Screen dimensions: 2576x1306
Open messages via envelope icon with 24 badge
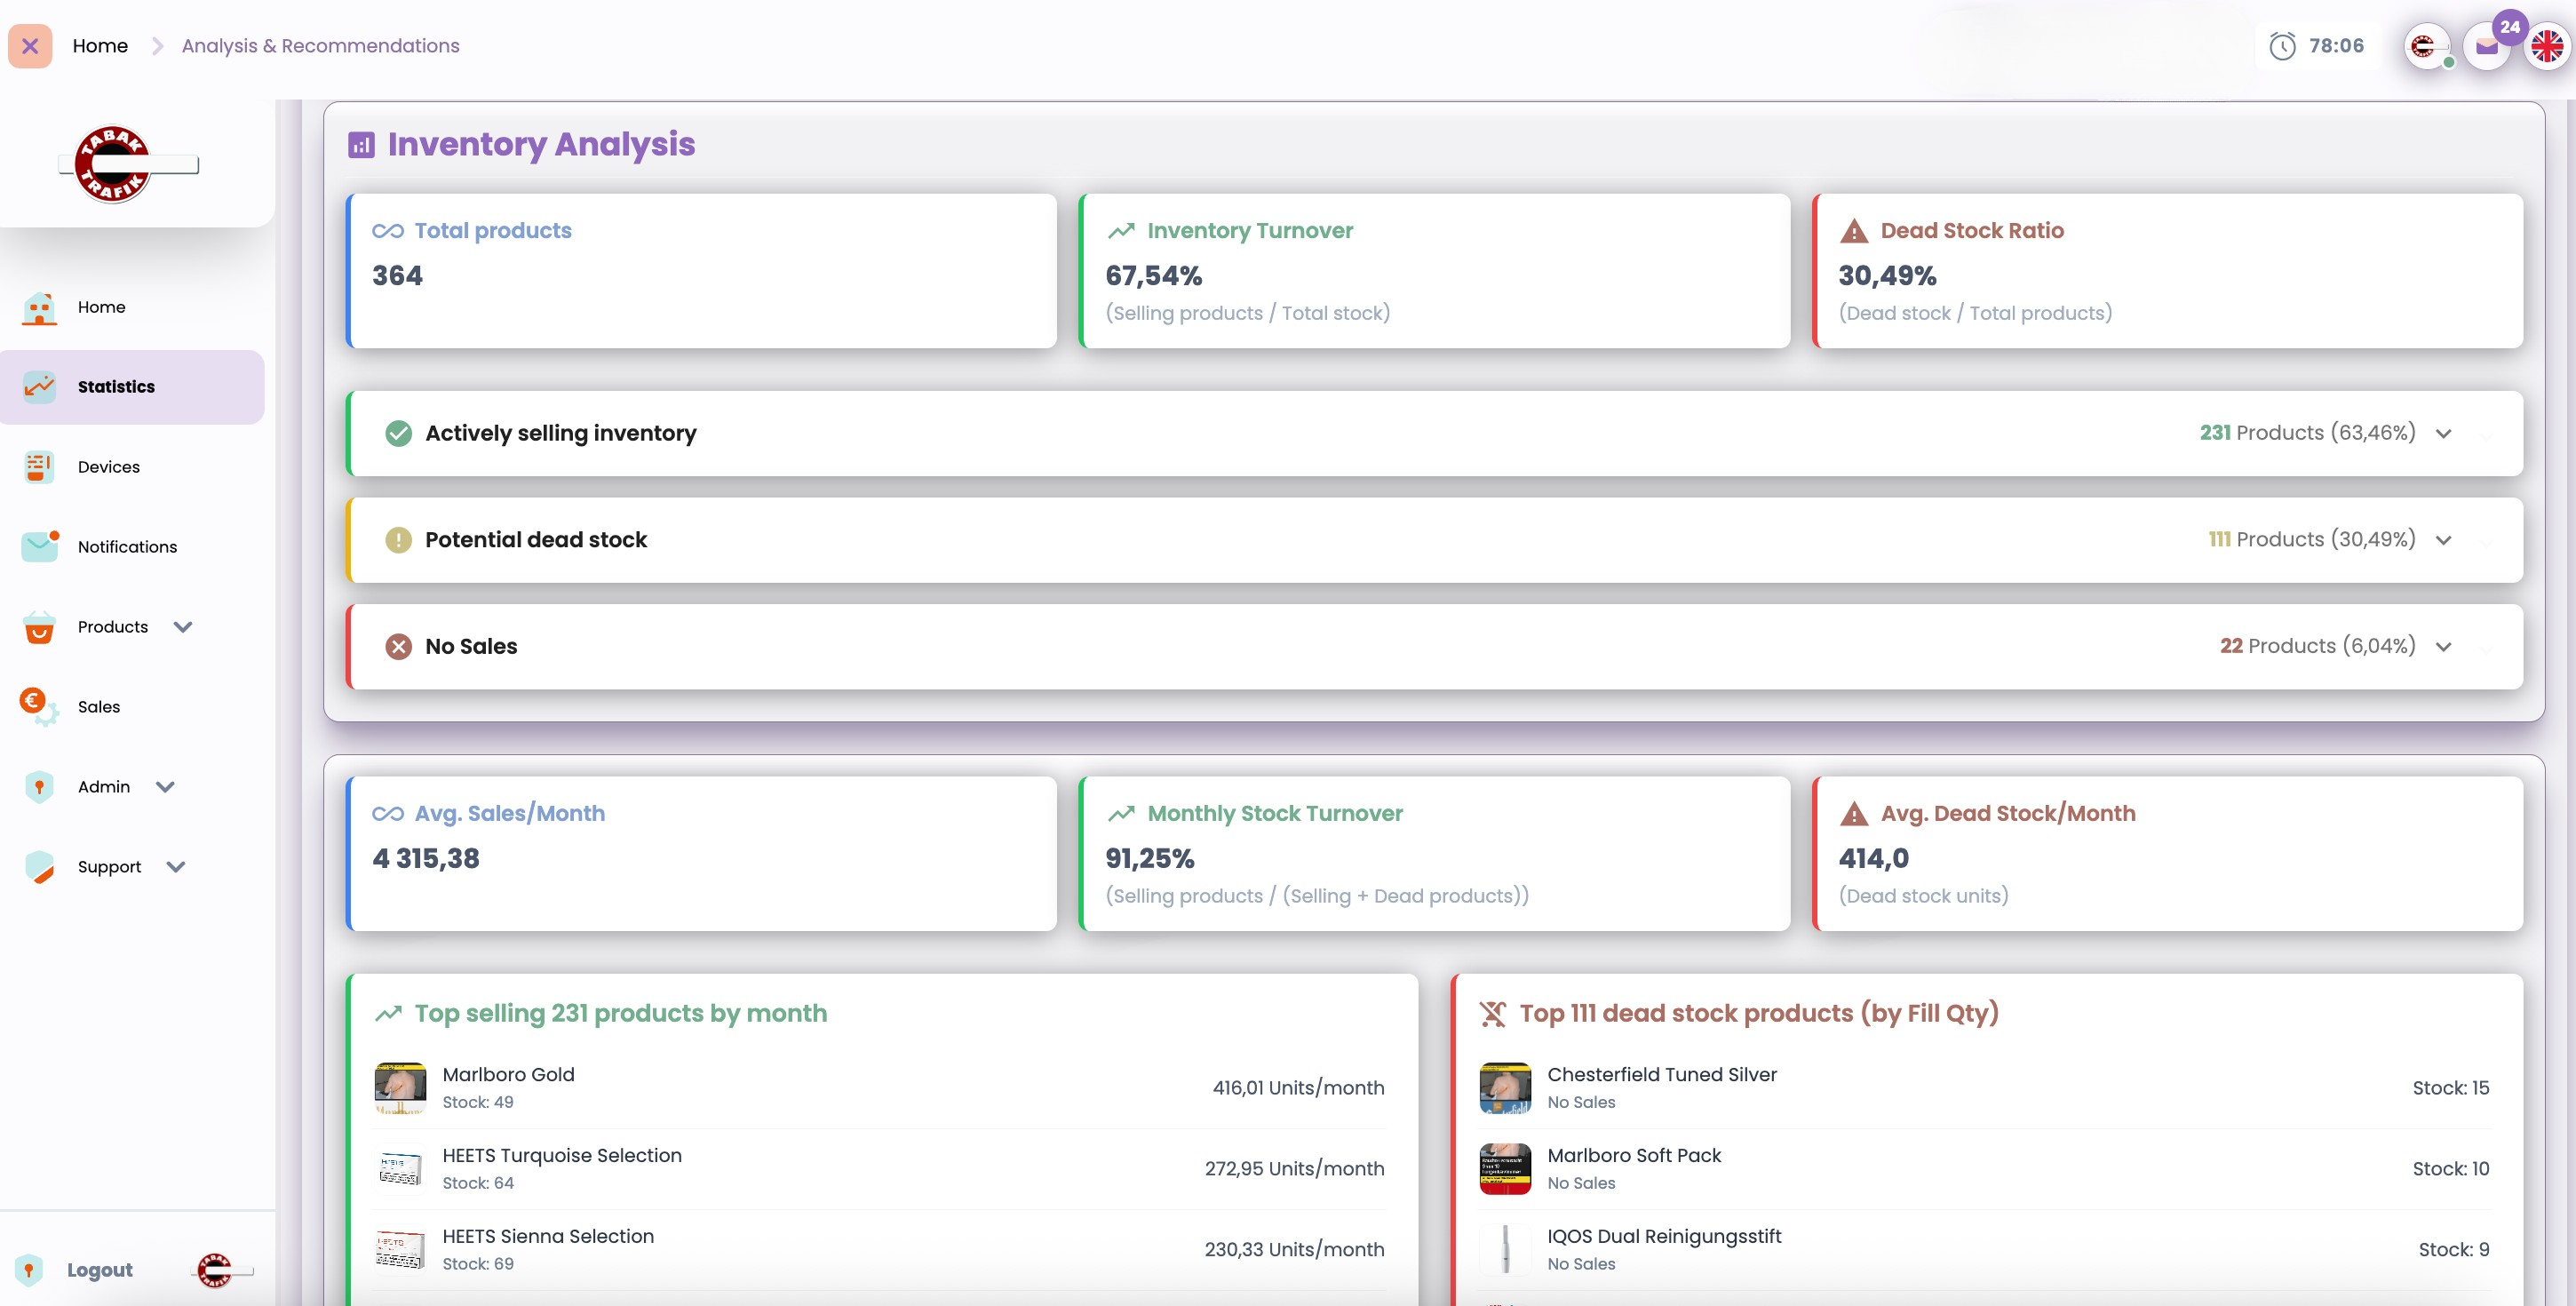coord(2487,46)
